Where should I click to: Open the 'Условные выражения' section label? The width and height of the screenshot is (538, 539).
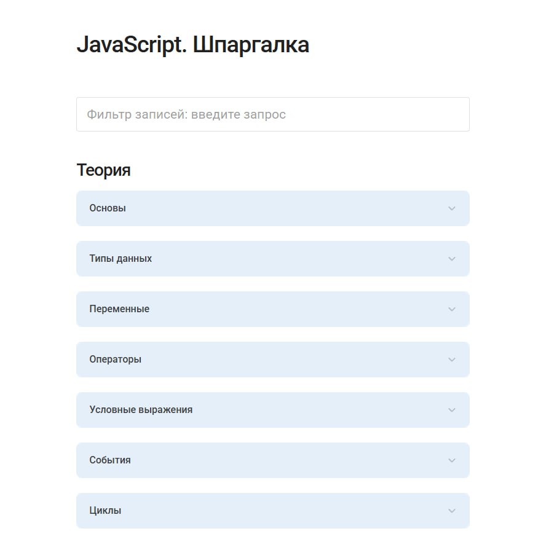[x=141, y=410]
